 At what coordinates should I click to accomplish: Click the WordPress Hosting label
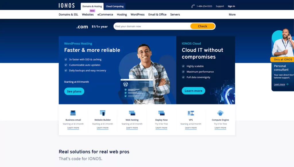point(78,44)
